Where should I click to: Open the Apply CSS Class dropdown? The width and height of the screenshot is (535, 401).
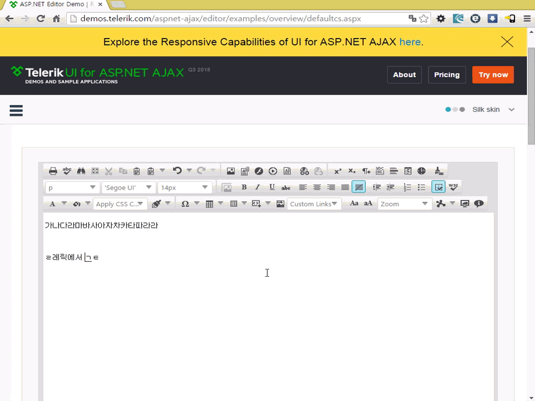(120, 204)
